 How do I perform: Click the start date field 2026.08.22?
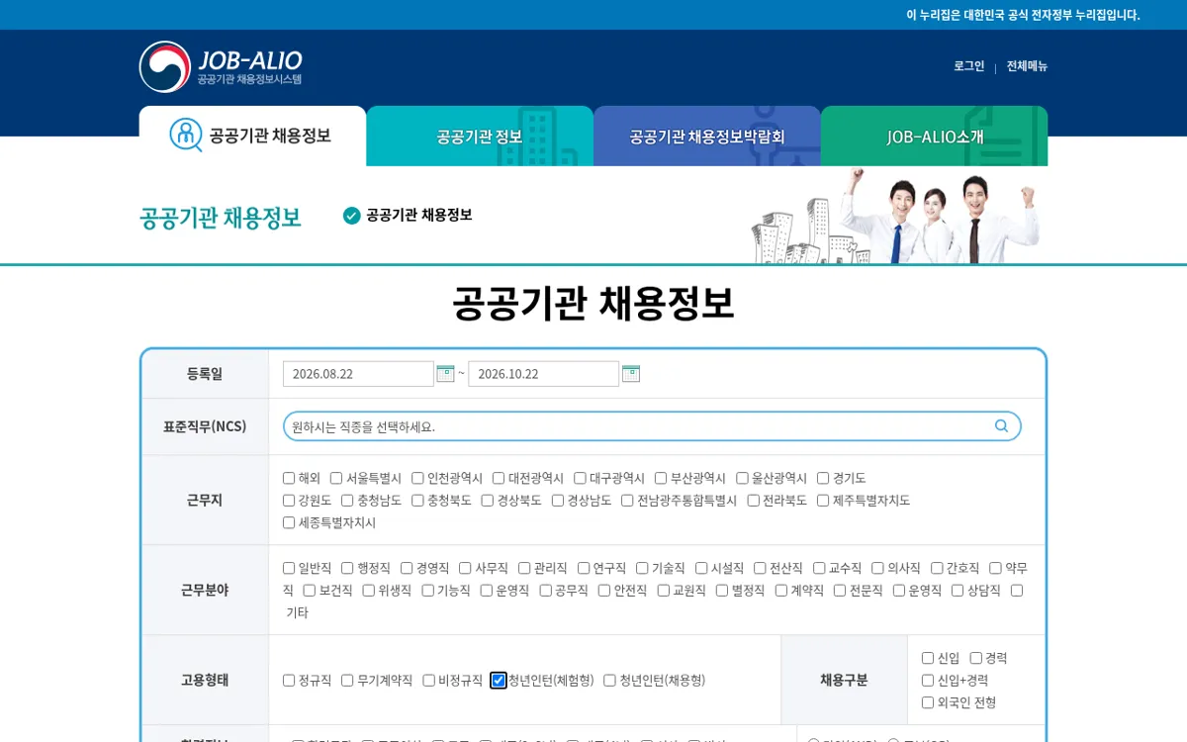tap(358, 374)
